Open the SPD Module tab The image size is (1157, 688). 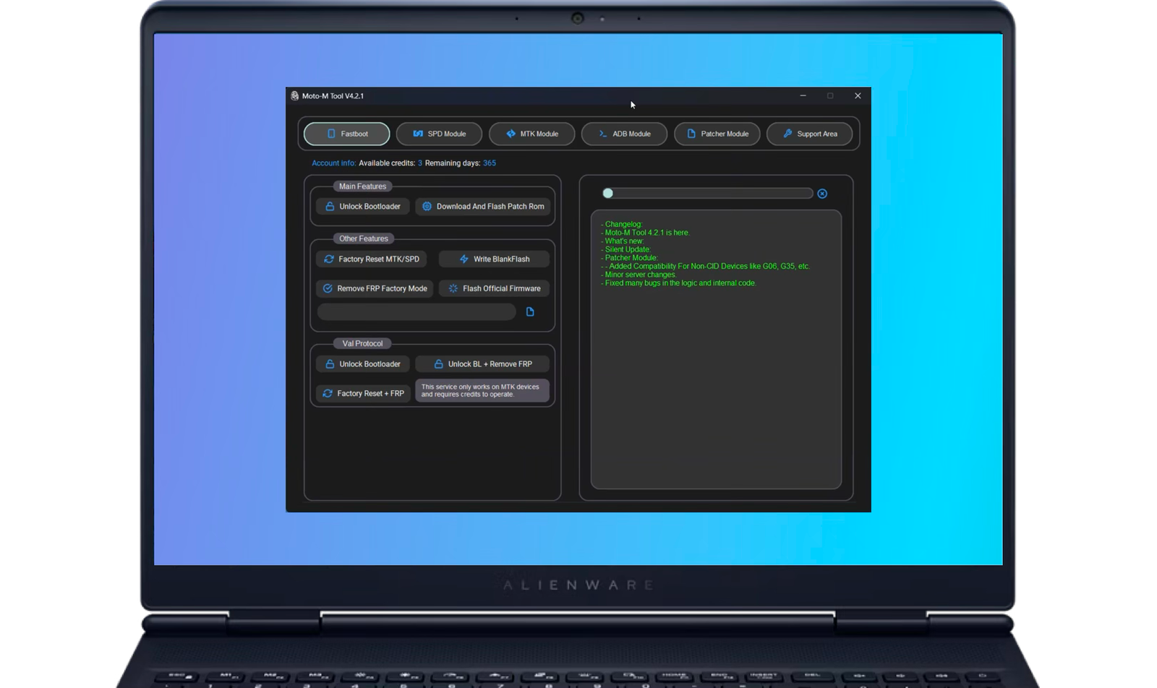coord(439,134)
